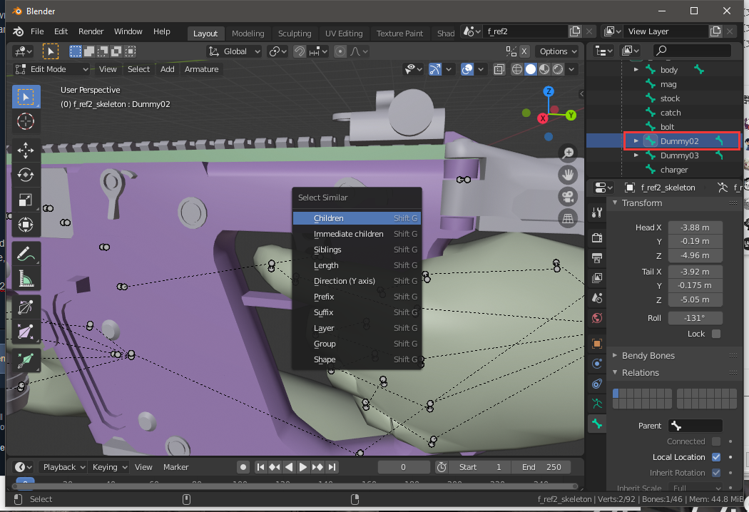The width and height of the screenshot is (749, 512).
Task: Switch to the Sculpting workspace tab
Action: click(x=295, y=34)
